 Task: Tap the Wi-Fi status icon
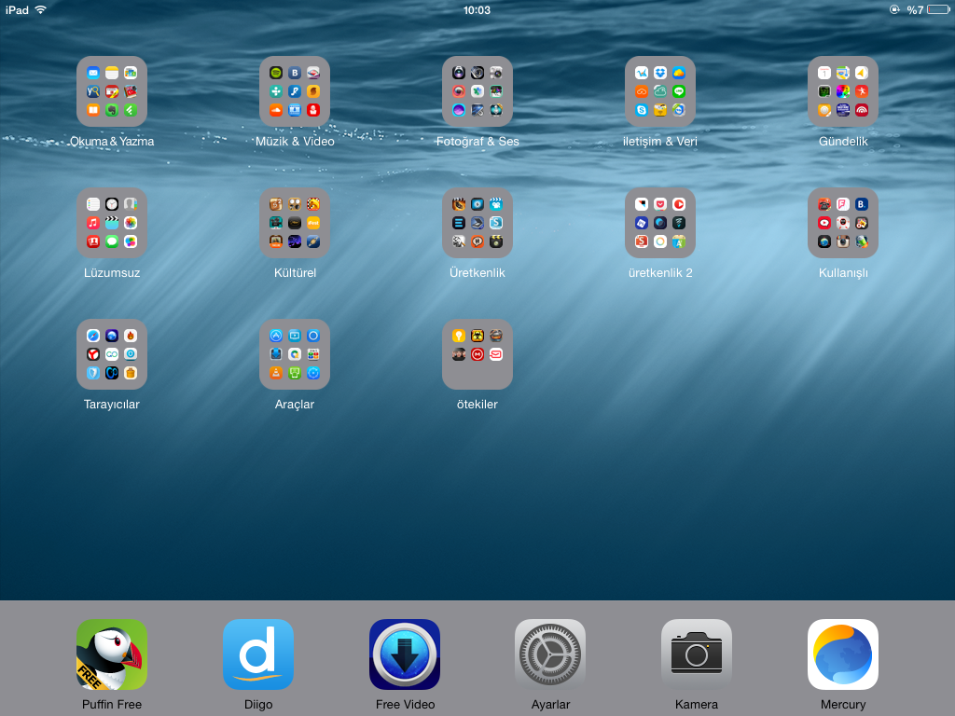41,9
